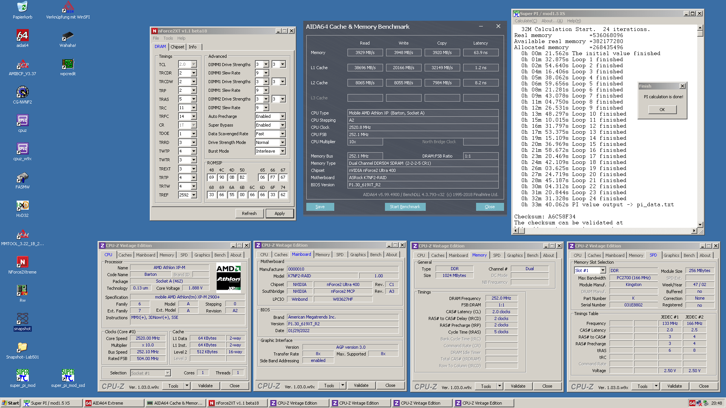Open the Papierkorb recycle bin icon
Viewport: 726px width, 408px height.
22,10
